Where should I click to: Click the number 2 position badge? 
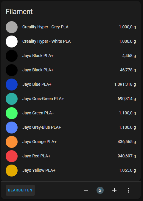coord(100,190)
